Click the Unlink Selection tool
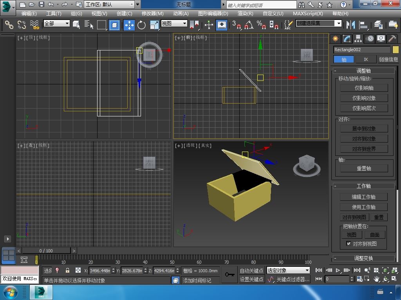Image resolution: width=401 pixels, height=300 pixels. 22,25
